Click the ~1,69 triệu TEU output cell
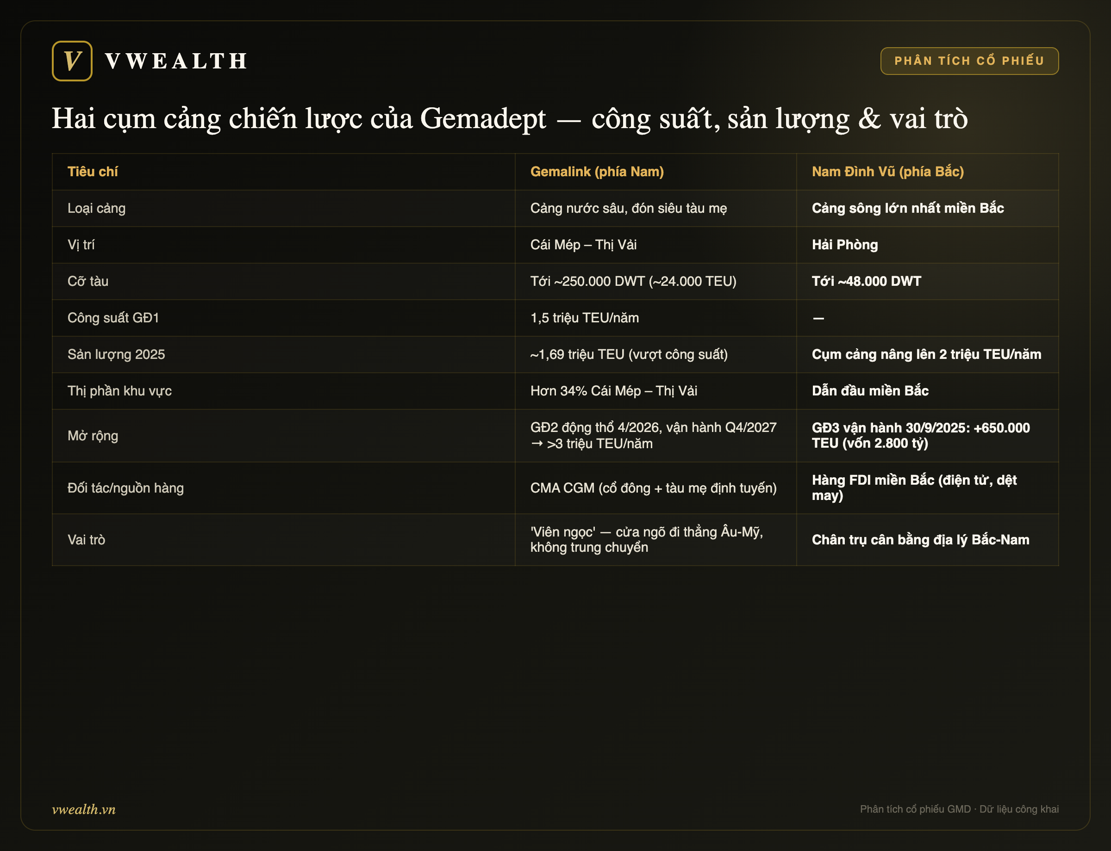1111x851 pixels. [x=629, y=354]
